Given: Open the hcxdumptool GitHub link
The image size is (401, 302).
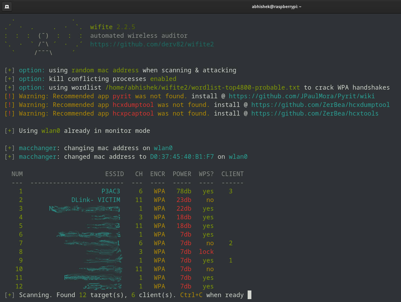Looking at the screenshot, I should (321, 105).
